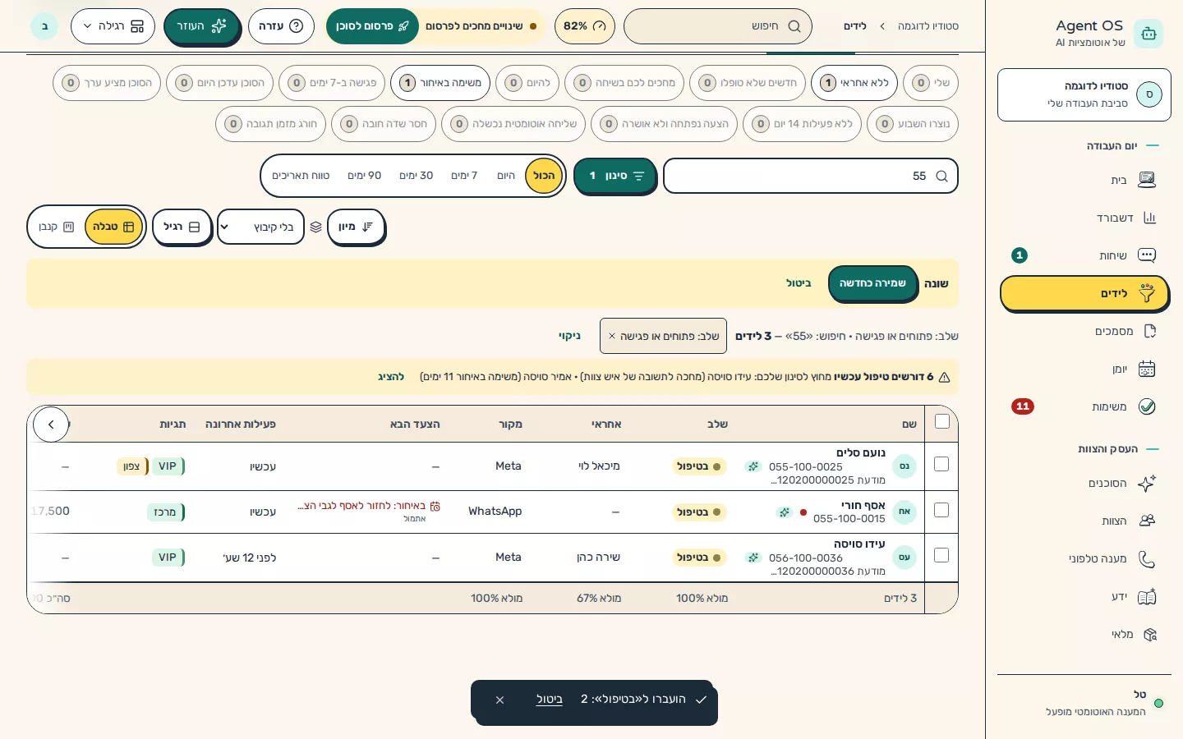This screenshot has width=1183, height=739.
Task: Open שיחות chat icon in sidebar
Action: 1147,255
